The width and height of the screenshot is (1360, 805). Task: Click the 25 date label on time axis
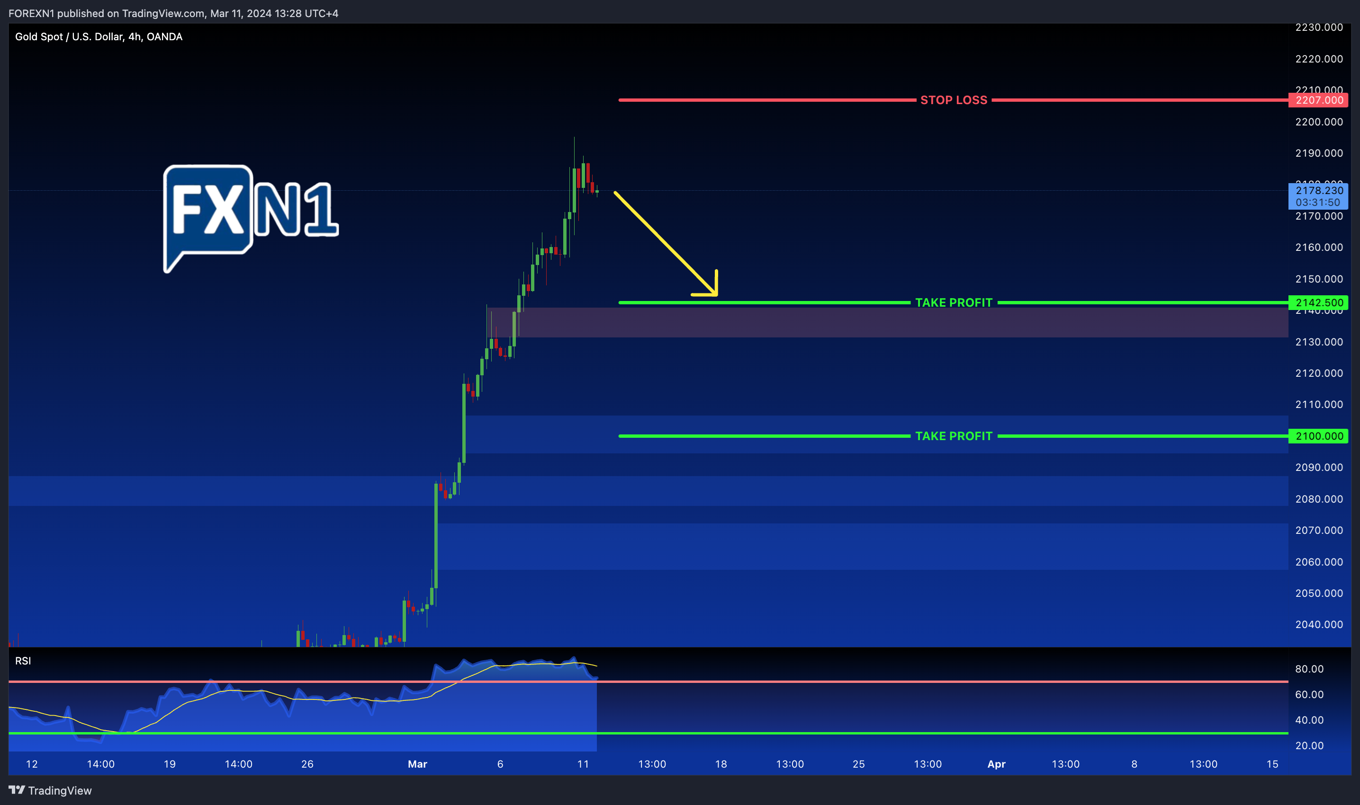pyautogui.click(x=858, y=764)
